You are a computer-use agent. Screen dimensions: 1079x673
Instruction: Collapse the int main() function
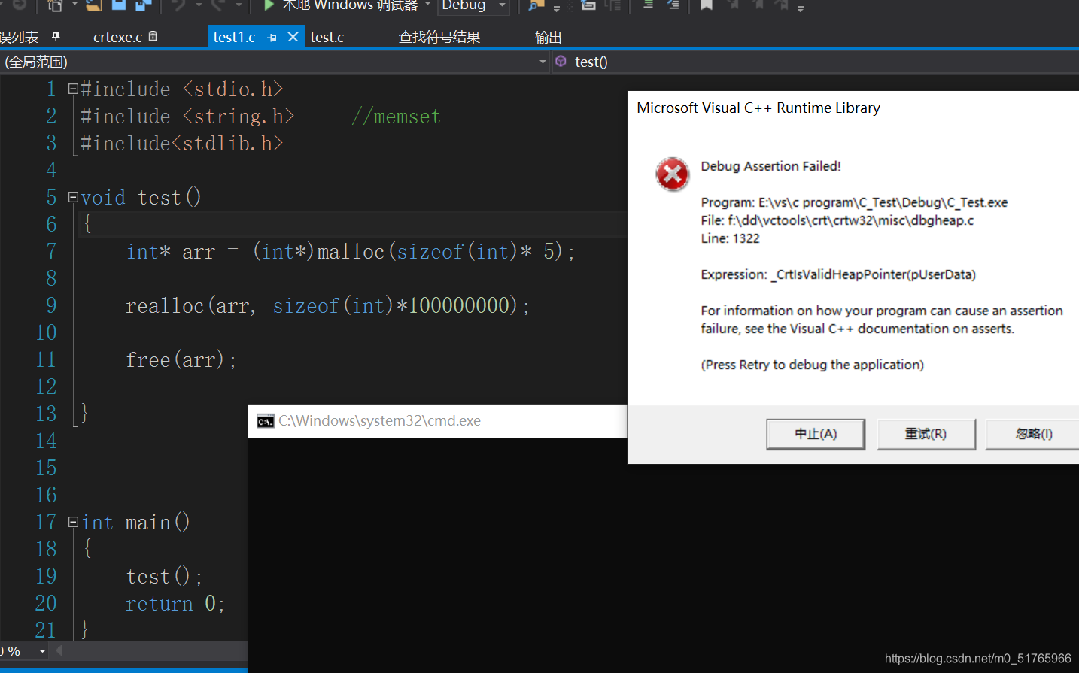(73, 522)
